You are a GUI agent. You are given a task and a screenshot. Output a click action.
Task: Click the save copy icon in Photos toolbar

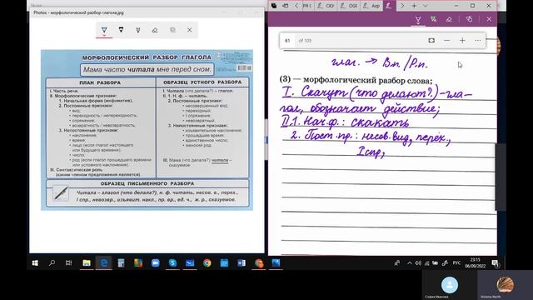[x=172, y=30]
